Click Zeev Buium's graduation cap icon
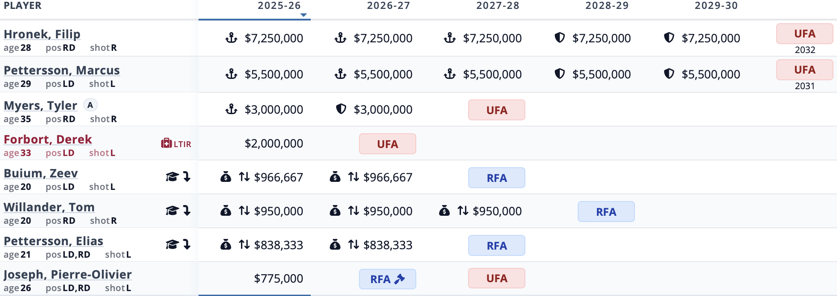Screen dimensions: 837x296 172,177
